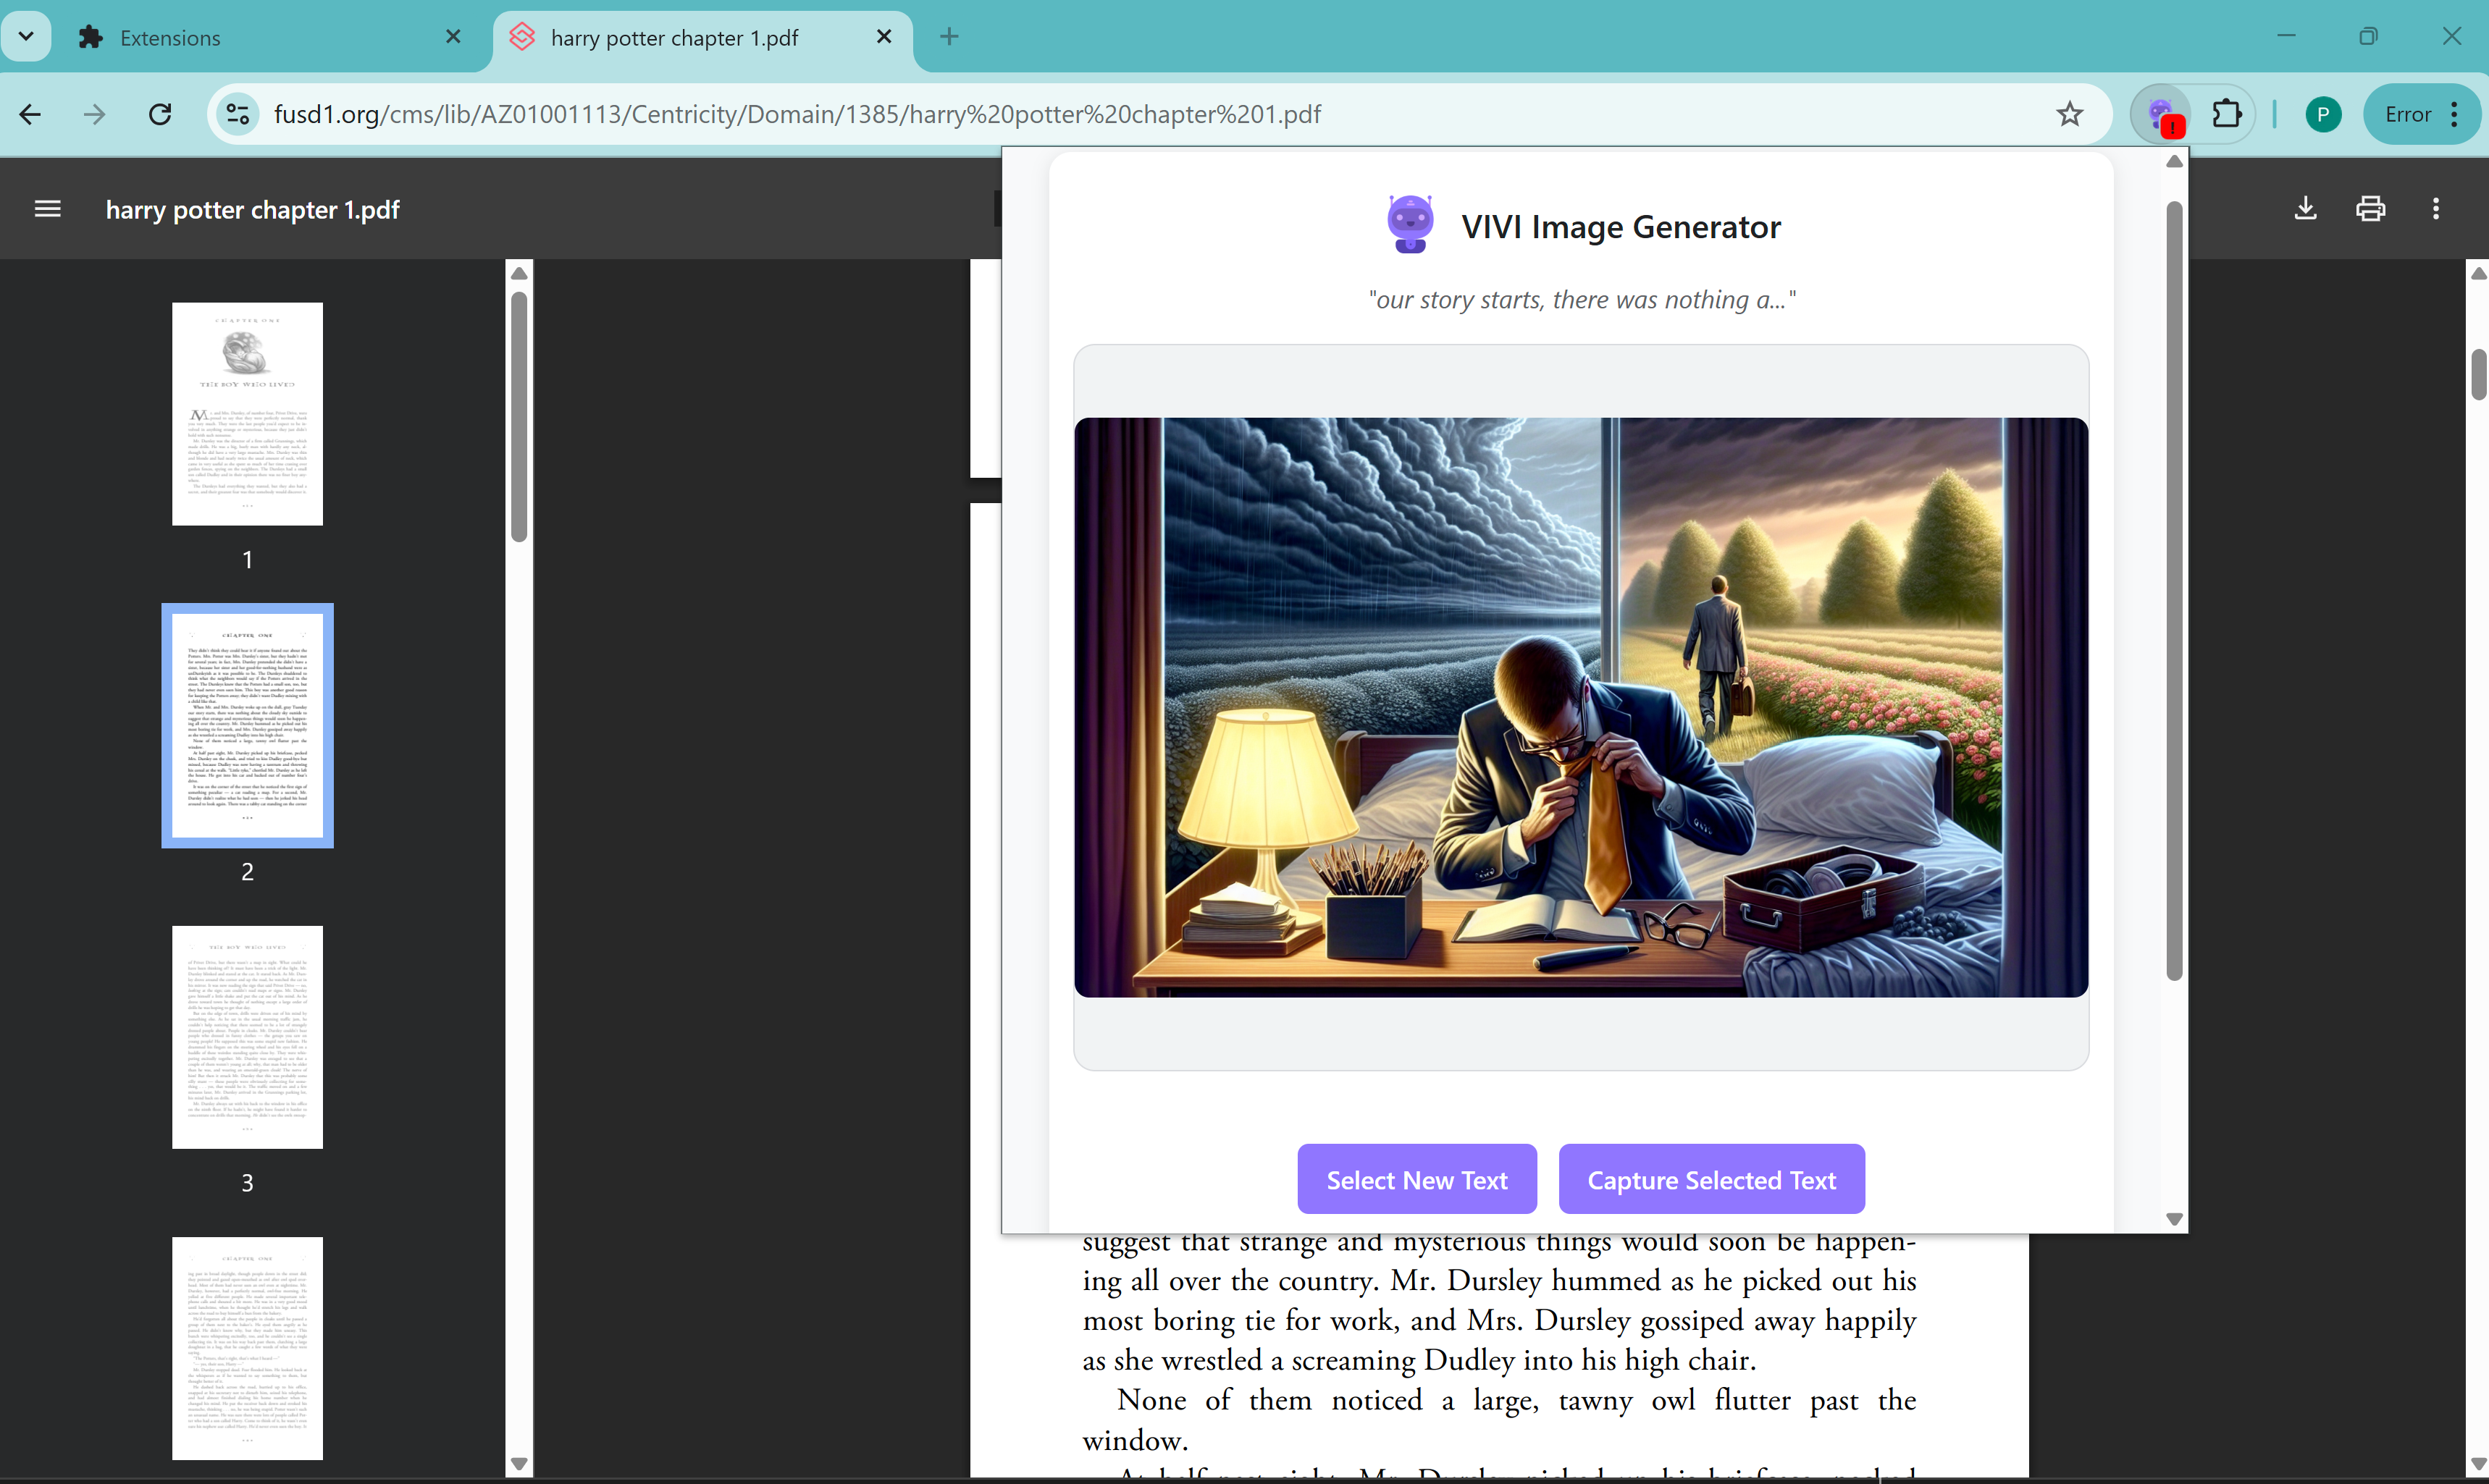Image resolution: width=2489 pixels, height=1484 pixels.
Task: Print the PDF document
Action: click(x=2370, y=208)
